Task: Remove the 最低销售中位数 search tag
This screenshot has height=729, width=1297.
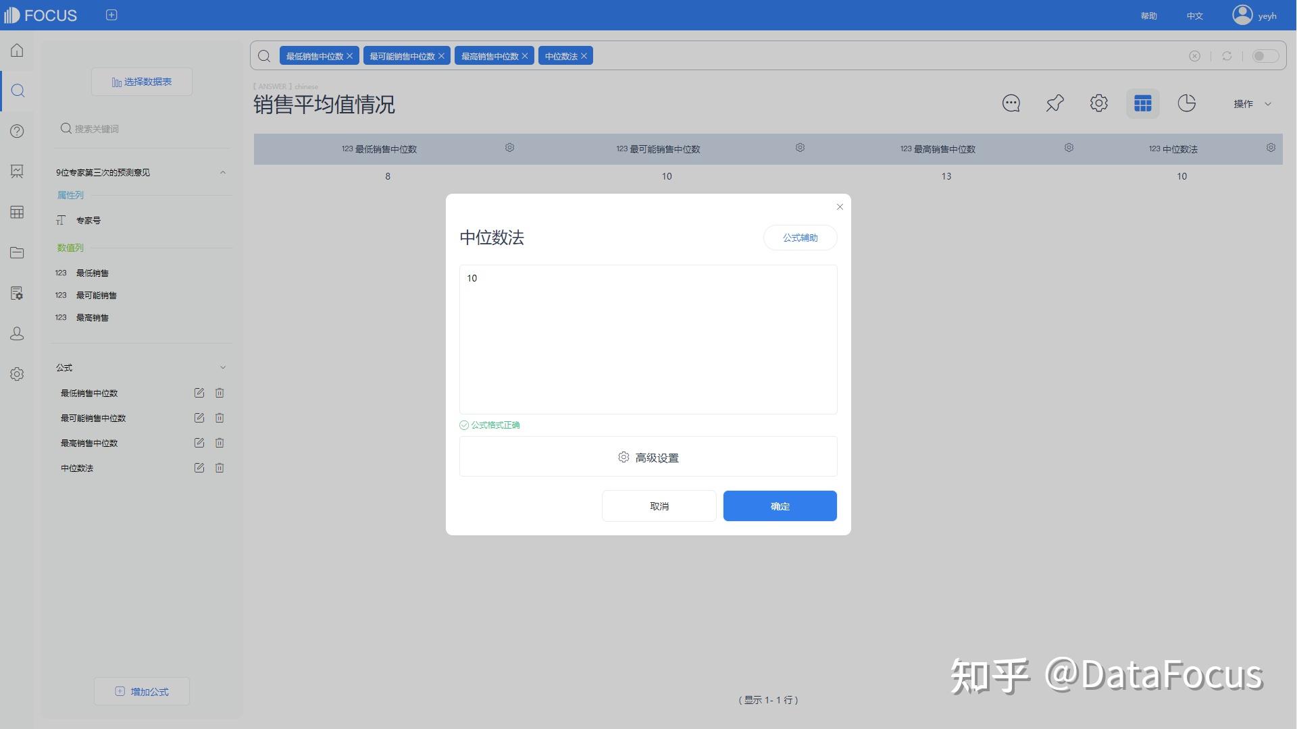Action: 349,56
